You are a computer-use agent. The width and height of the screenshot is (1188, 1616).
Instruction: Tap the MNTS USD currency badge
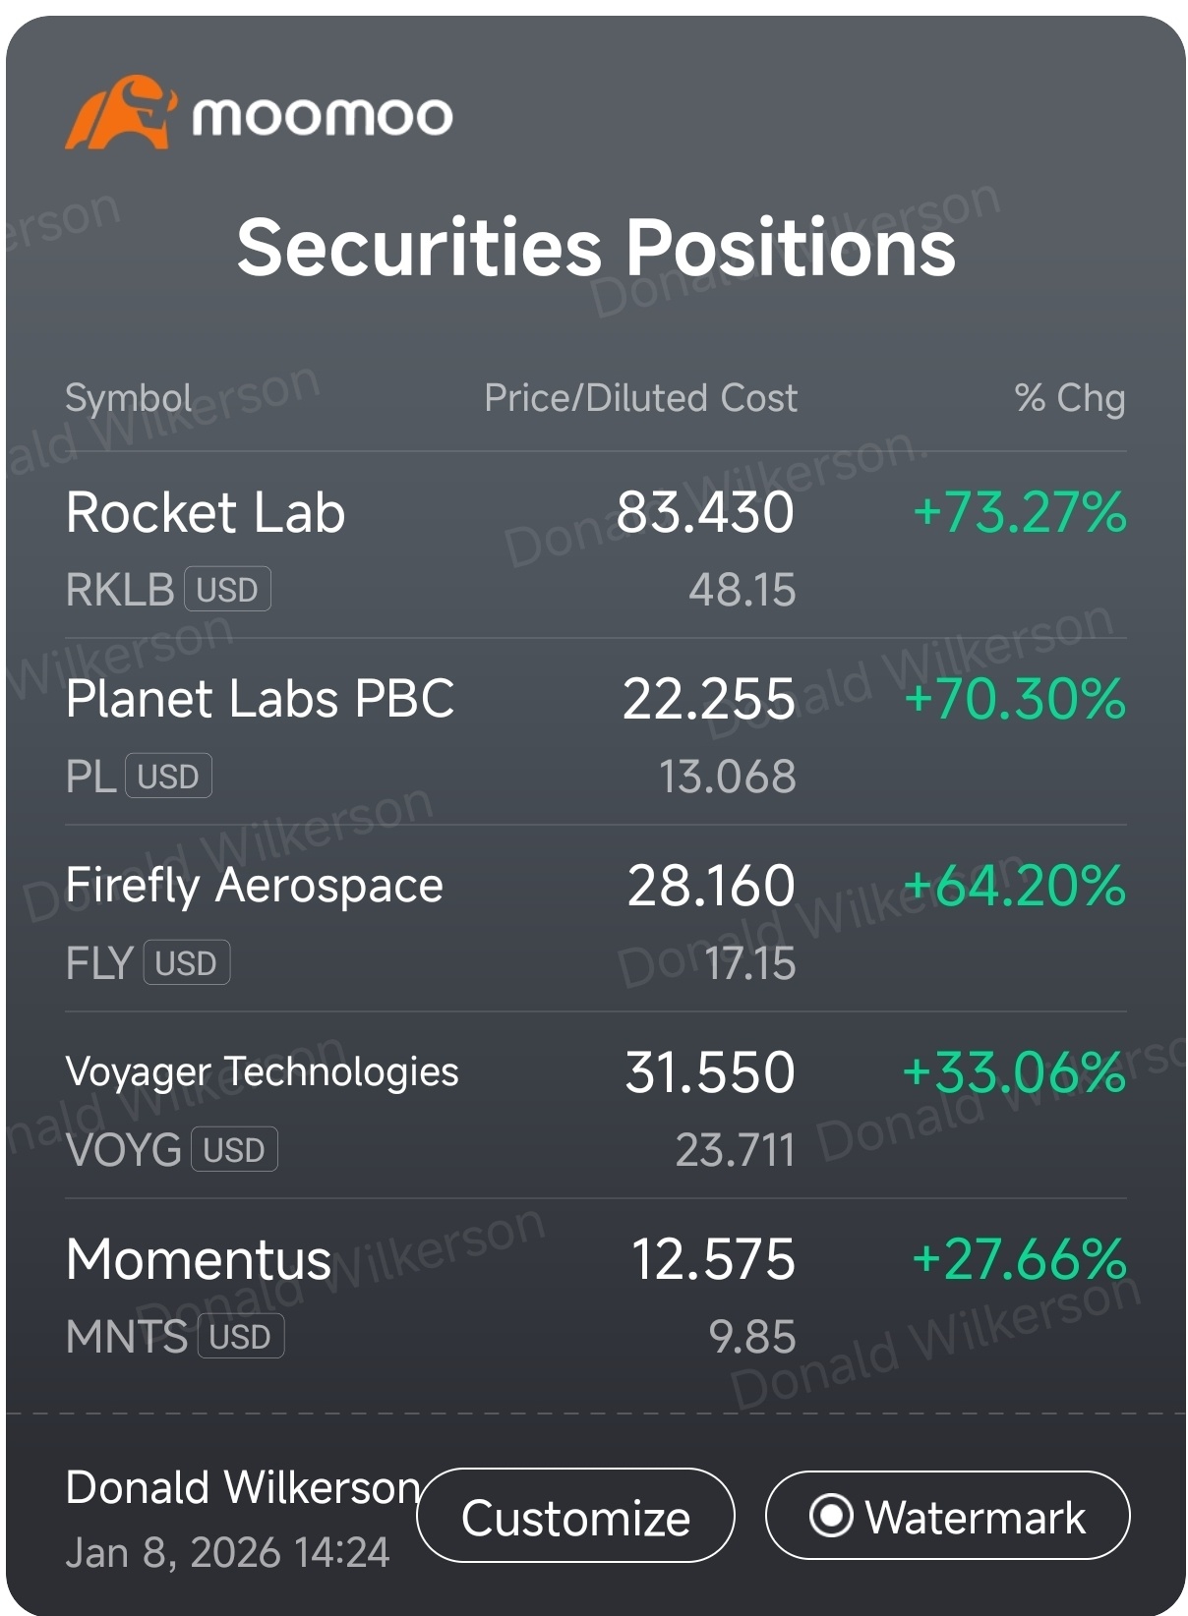click(x=241, y=1337)
